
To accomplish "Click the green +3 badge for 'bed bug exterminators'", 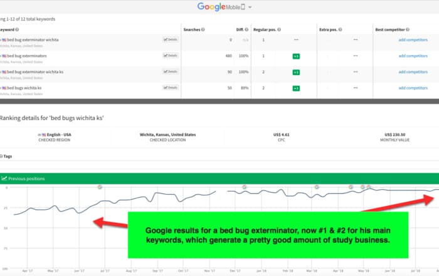I will point(295,56).
